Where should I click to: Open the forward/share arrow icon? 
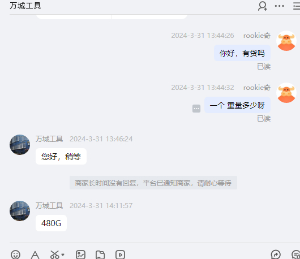(276, 254)
